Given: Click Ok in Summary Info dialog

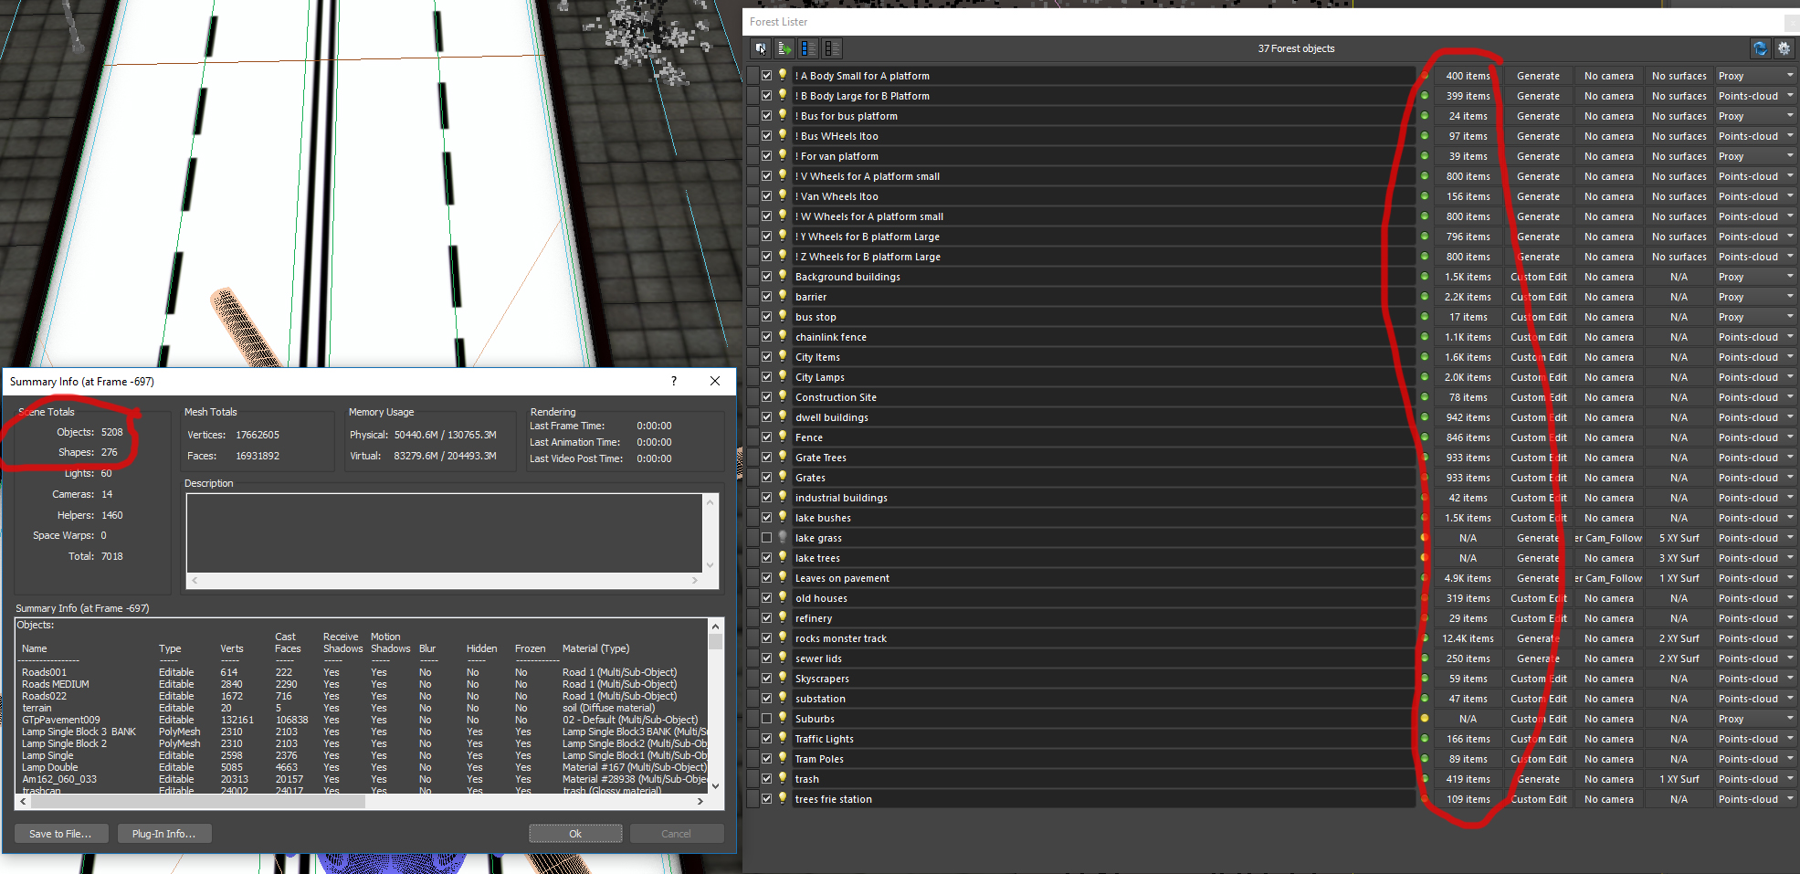Looking at the screenshot, I should 575,834.
